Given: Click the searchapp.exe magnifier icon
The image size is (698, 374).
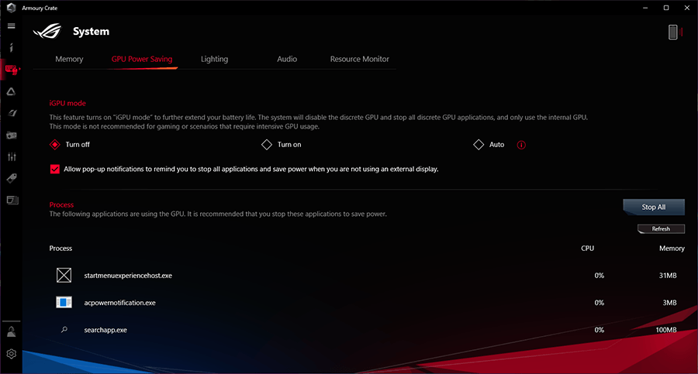Looking at the screenshot, I should 64,330.
